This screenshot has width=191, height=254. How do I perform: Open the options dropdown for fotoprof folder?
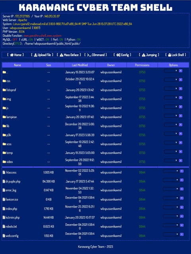(171, 89)
